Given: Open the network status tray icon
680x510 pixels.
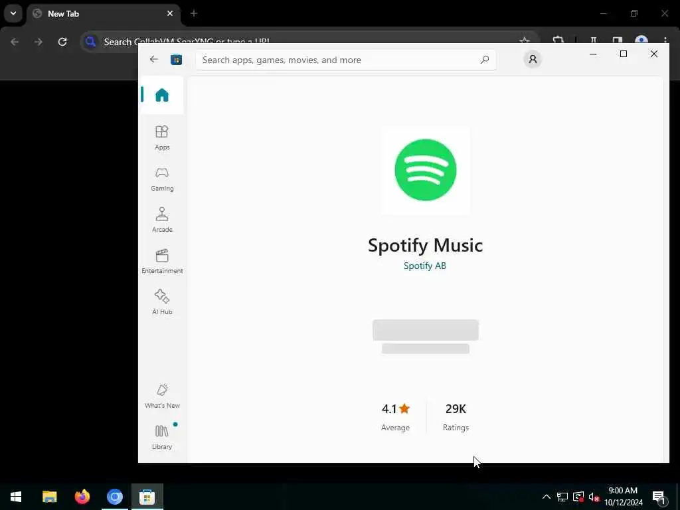Looking at the screenshot, I should pos(562,497).
